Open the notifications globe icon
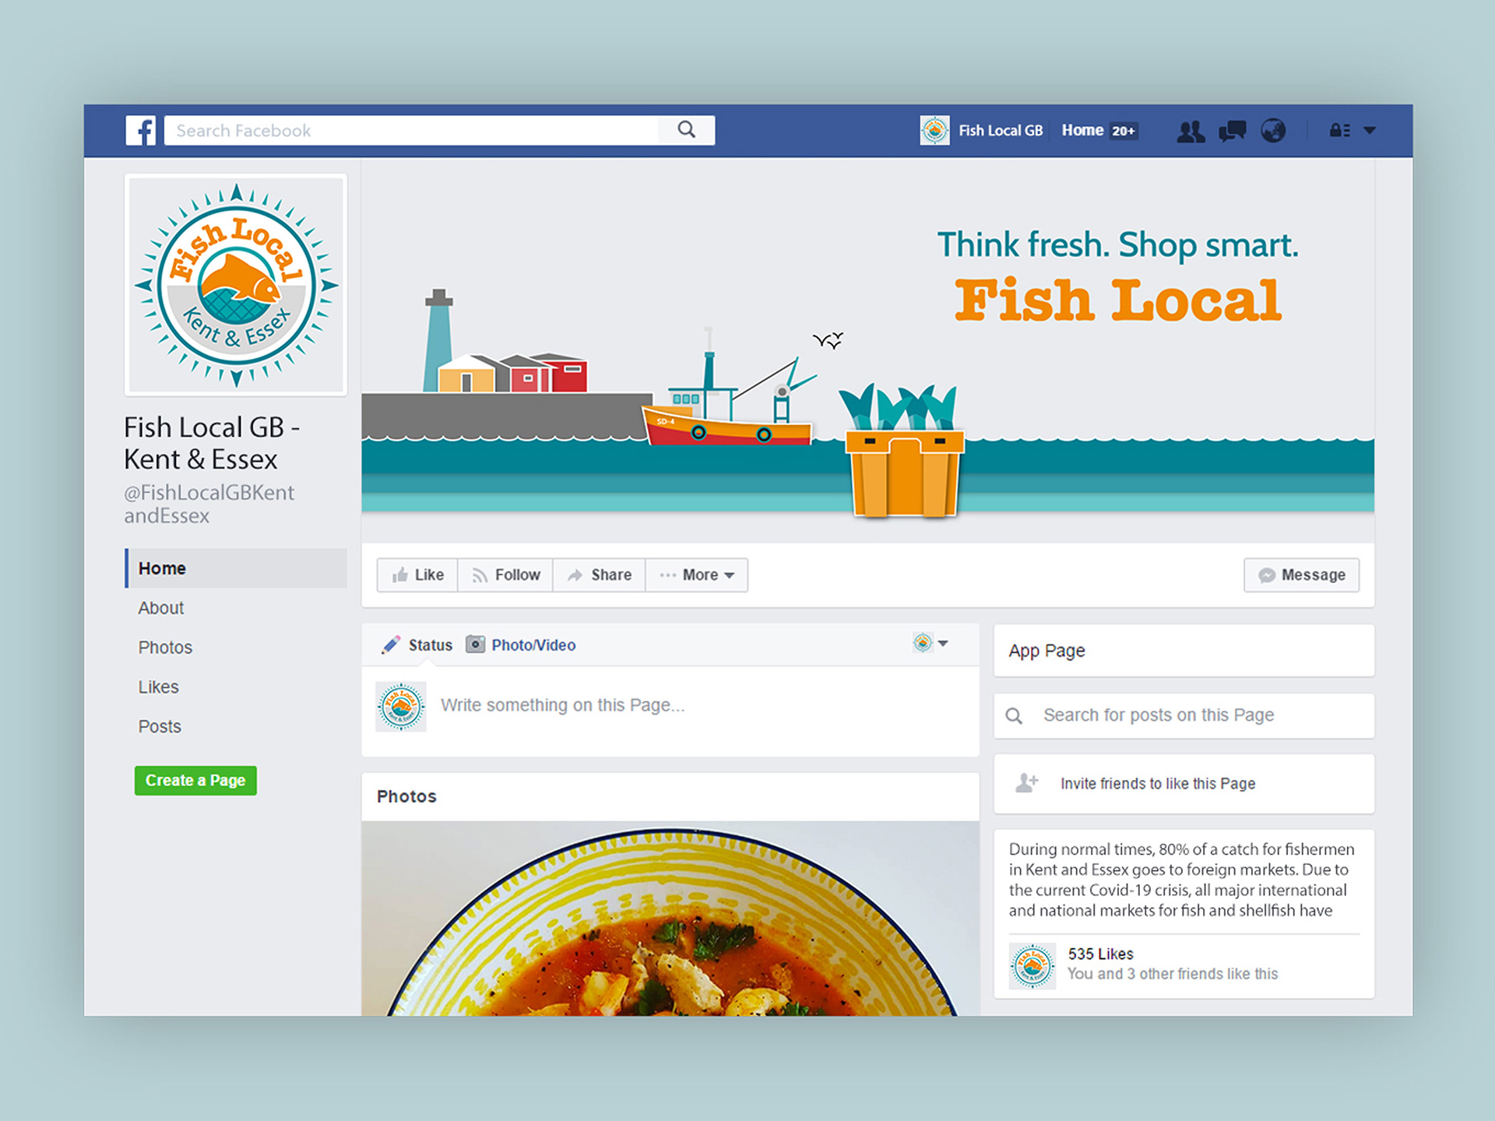Viewport: 1495px width, 1121px height. tap(1273, 131)
